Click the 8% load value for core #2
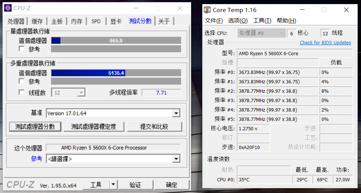This screenshot has height=193, width=361. coord(336,91)
